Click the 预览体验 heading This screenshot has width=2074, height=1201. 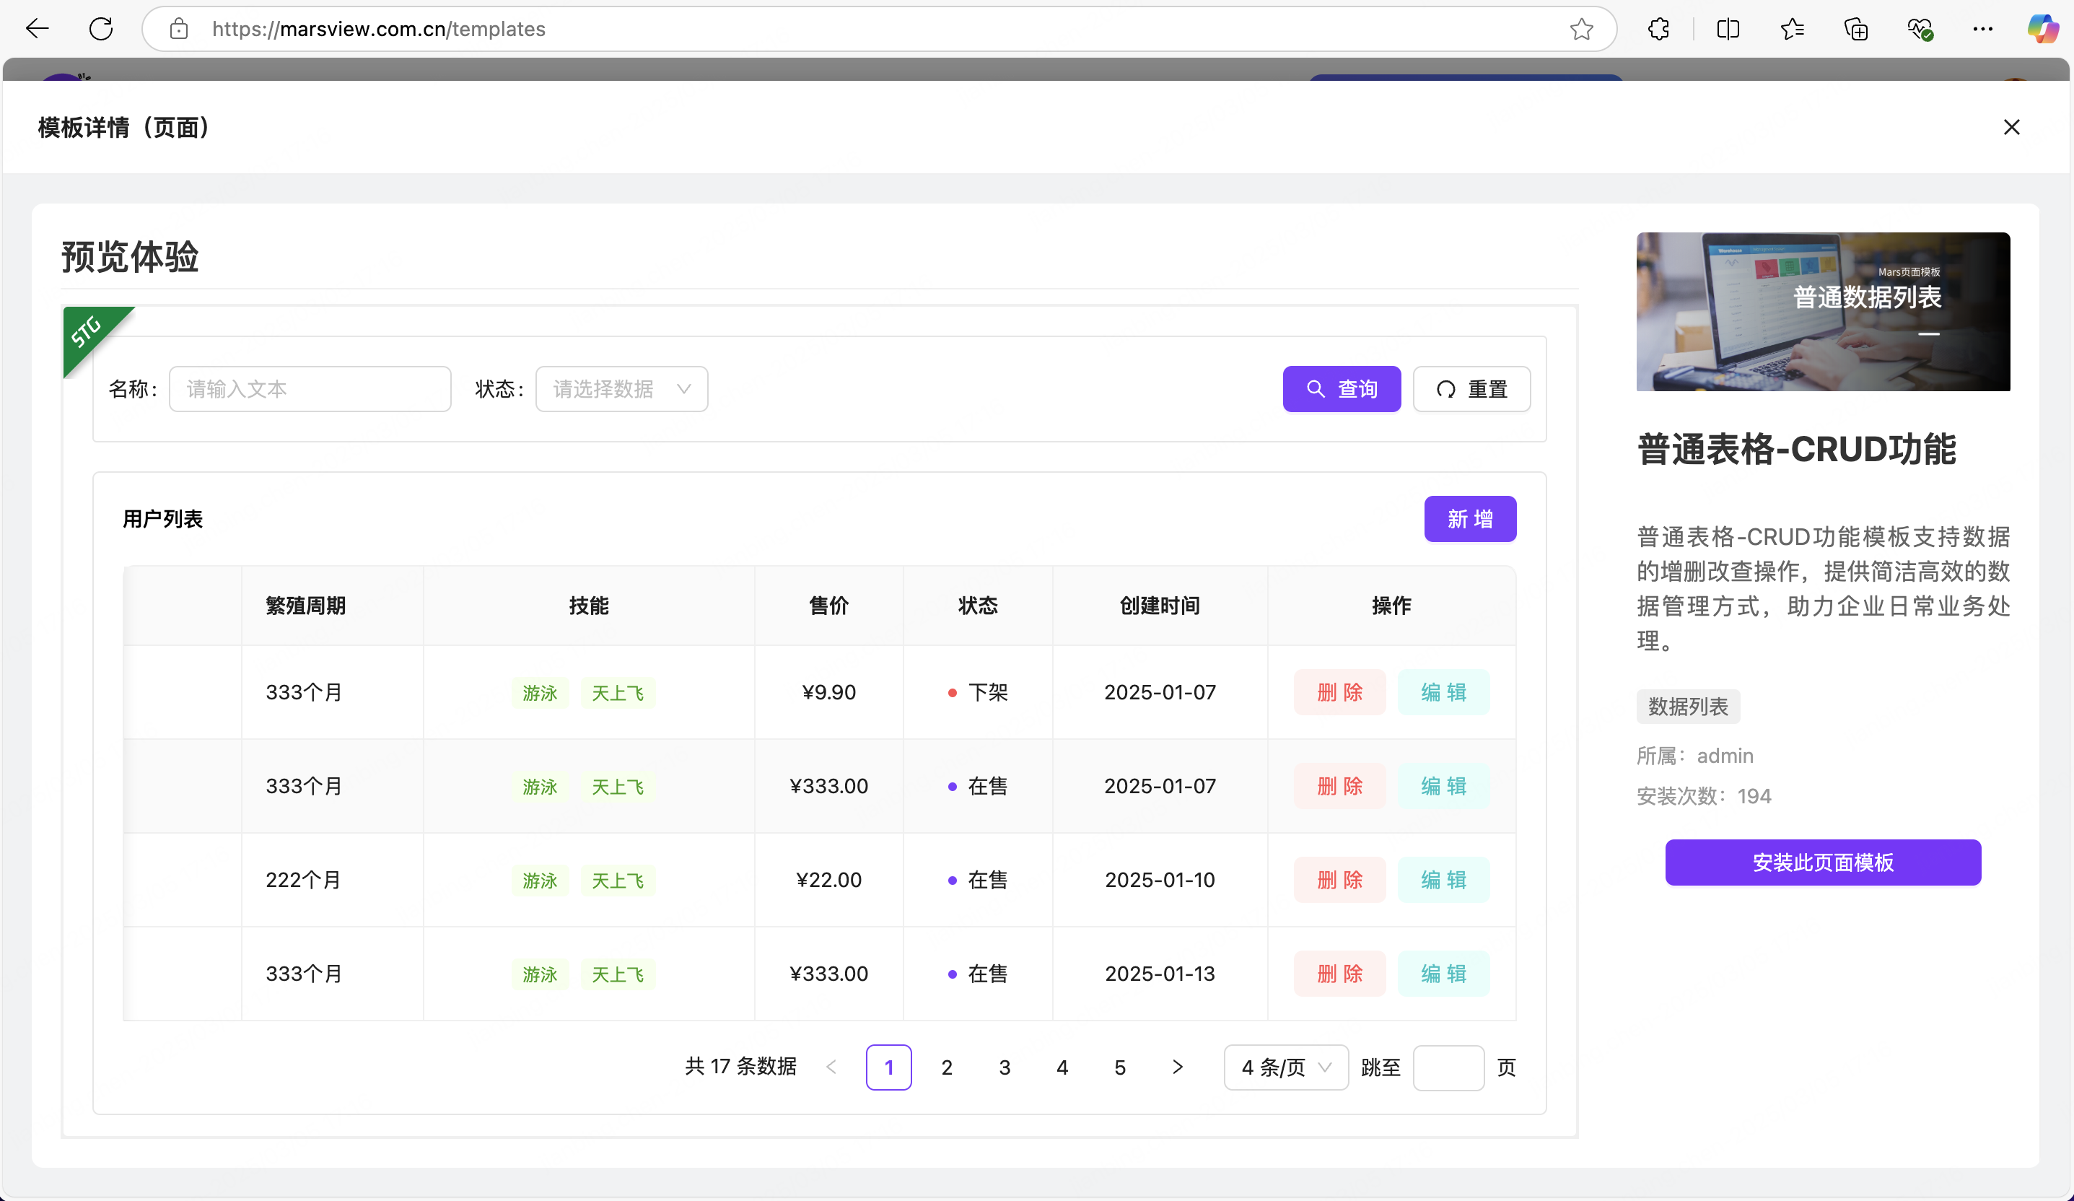click(x=130, y=256)
